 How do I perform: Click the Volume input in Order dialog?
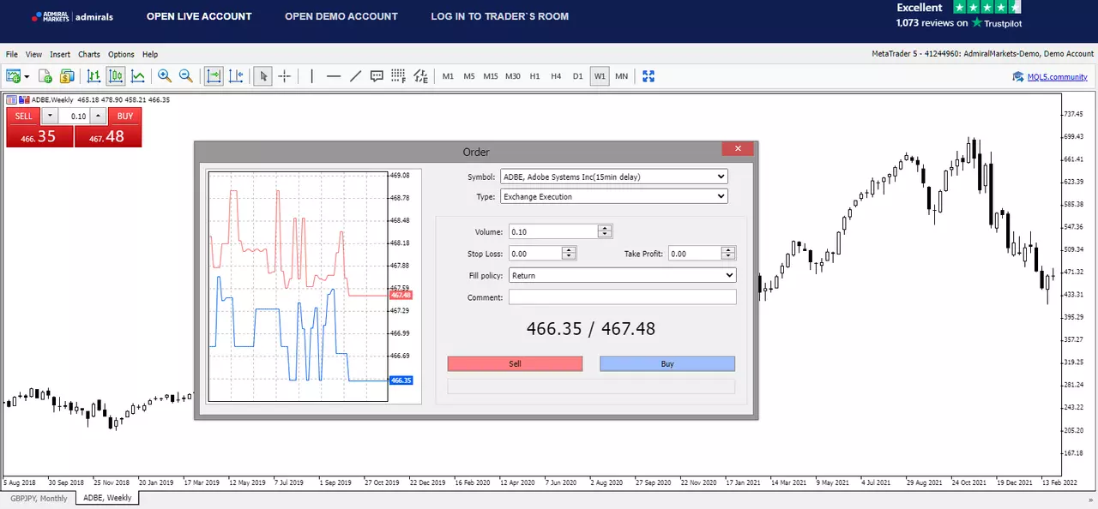point(553,231)
